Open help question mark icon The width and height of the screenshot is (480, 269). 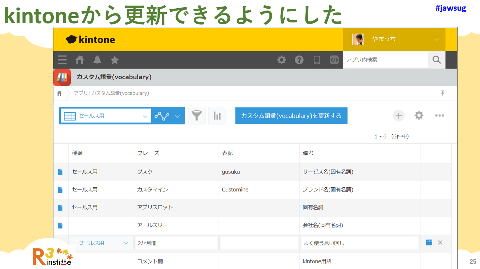[x=299, y=60]
